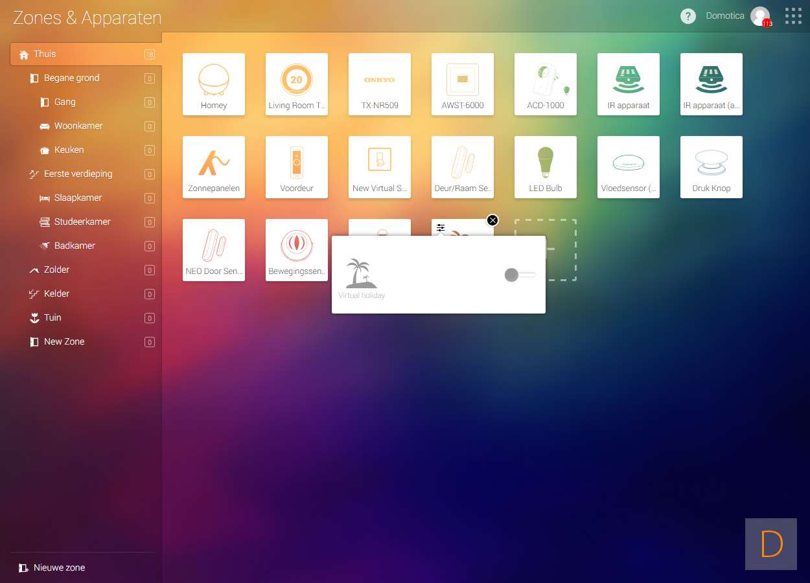The width and height of the screenshot is (810, 583).
Task: Click the Domotica account name
Action: [x=725, y=16]
